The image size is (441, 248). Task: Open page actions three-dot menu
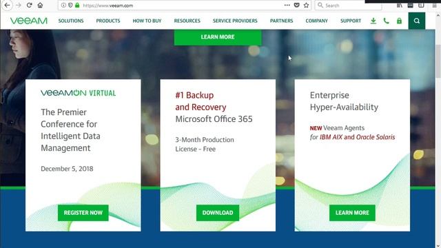tap(287, 5)
